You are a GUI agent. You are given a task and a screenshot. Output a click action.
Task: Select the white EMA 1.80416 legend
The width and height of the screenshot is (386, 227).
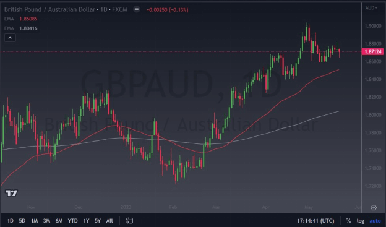(x=21, y=28)
